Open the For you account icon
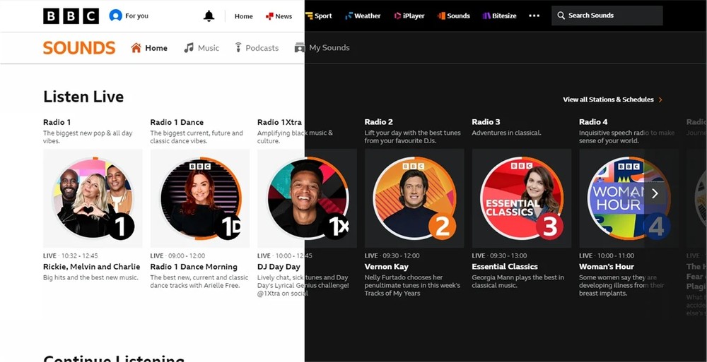Image resolution: width=707 pixels, height=362 pixels. coord(116,16)
